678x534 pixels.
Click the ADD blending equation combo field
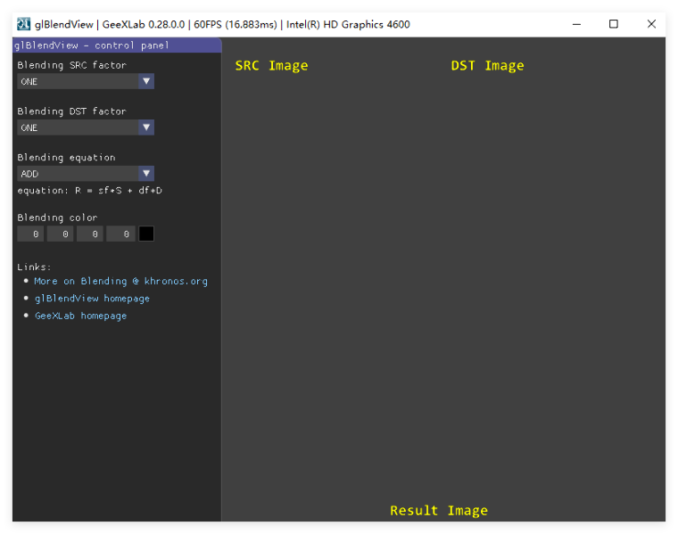coord(86,174)
